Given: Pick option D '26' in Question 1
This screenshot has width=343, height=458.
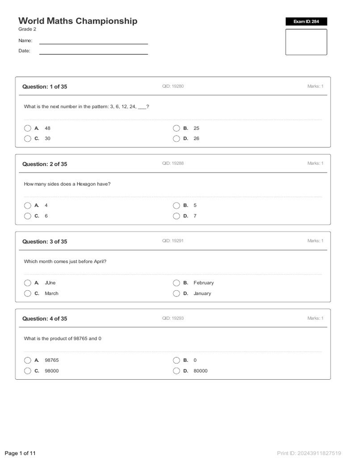Looking at the screenshot, I should (x=176, y=139).
